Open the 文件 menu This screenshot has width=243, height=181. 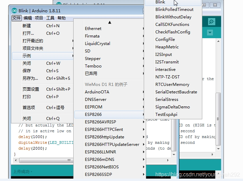point(16,18)
